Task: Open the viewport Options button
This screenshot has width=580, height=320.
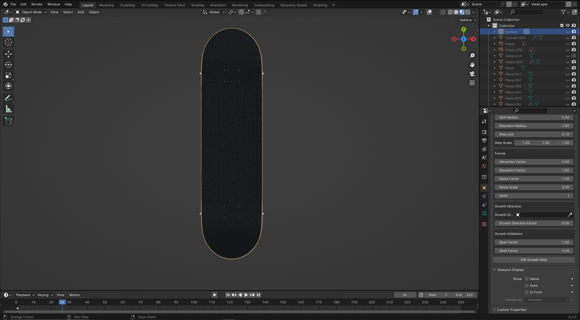Action: point(467,20)
